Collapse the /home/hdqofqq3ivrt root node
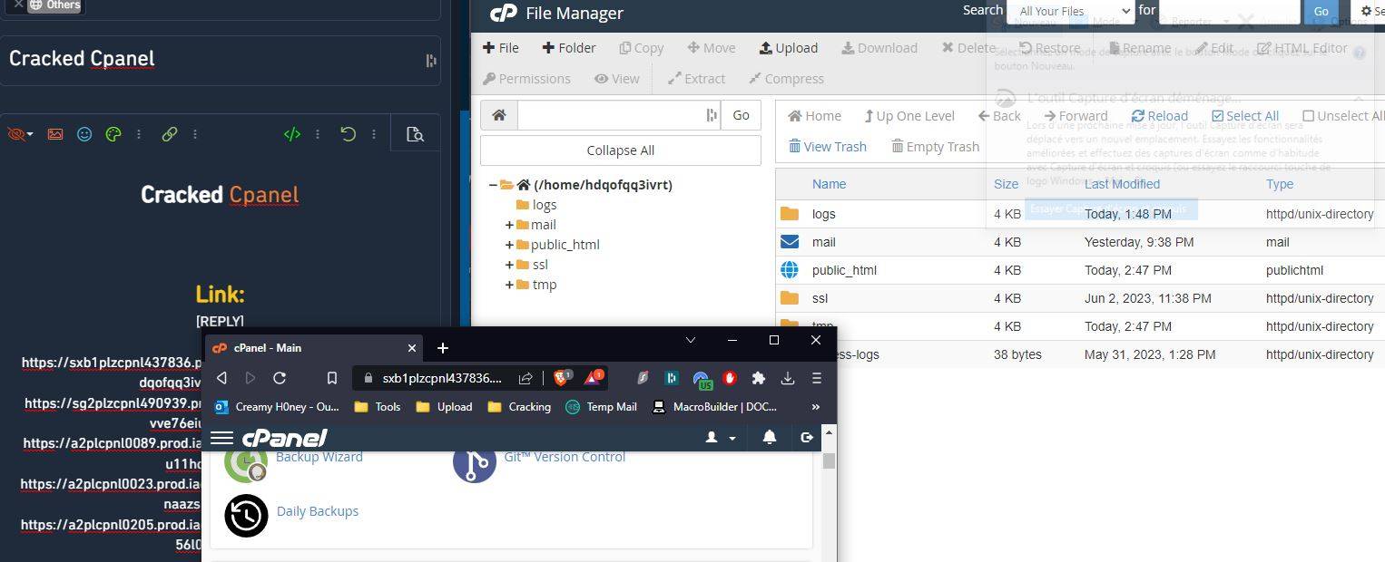The height and width of the screenshot is (562, 1385). (x=493, y=185)
